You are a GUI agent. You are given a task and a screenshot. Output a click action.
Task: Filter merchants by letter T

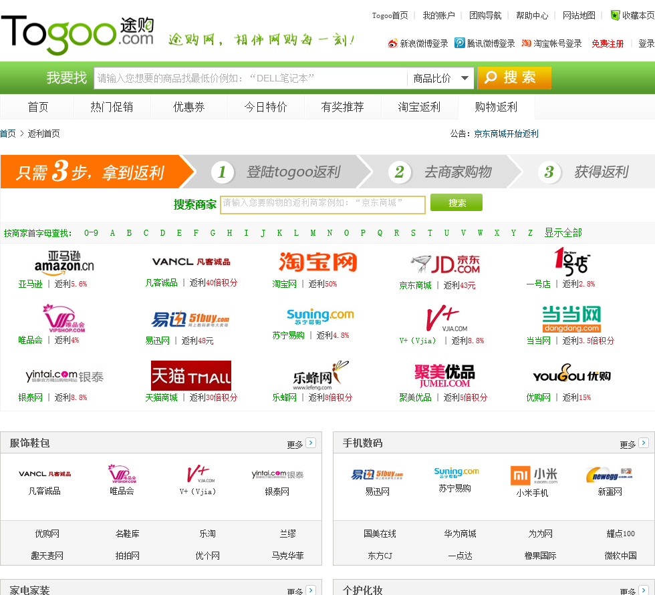coord(430,233)
